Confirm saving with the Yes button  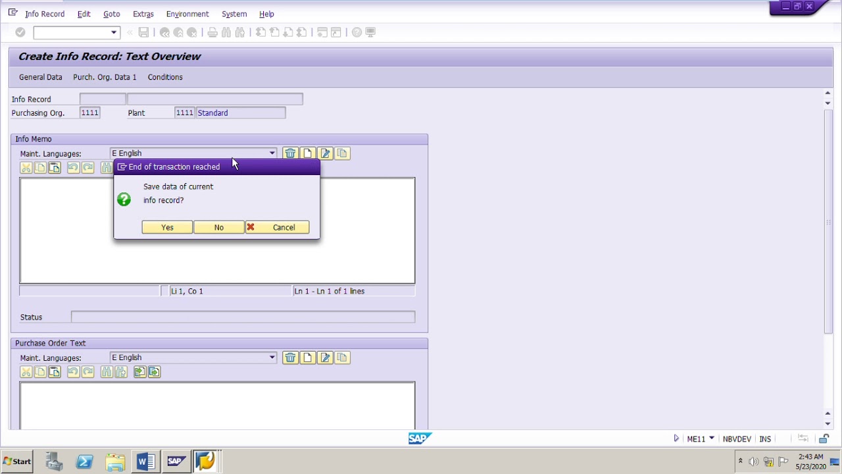coord(167,227)
